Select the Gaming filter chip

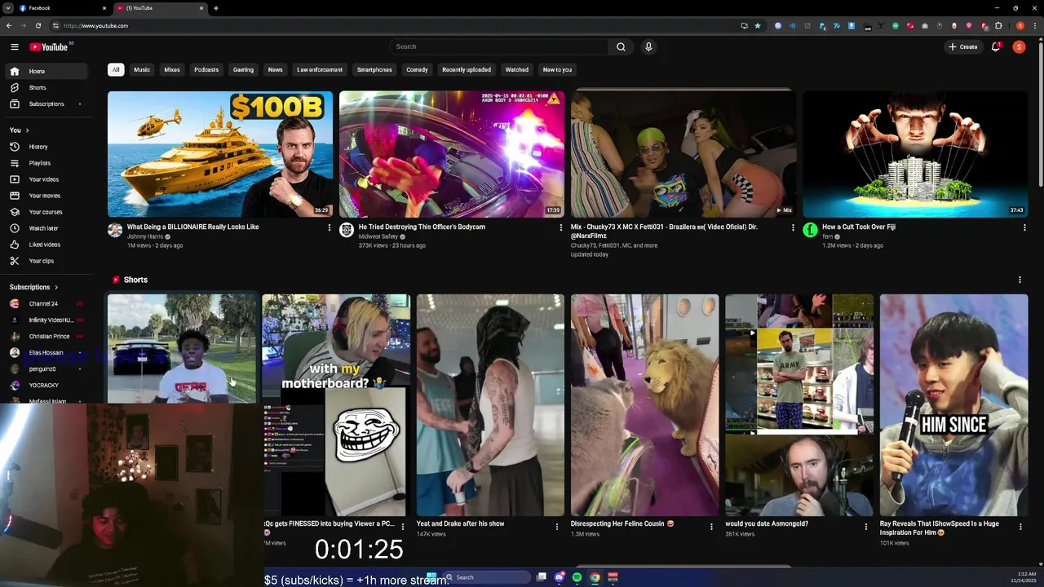click(x=243, y=69)
